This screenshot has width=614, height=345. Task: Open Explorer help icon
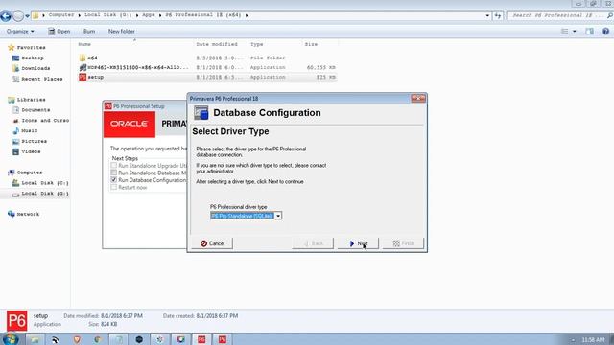(605, 32)
